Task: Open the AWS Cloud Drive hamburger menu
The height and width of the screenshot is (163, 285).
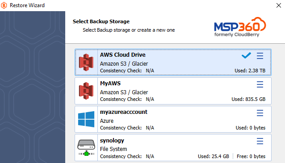Action: [x=260, y=56]
